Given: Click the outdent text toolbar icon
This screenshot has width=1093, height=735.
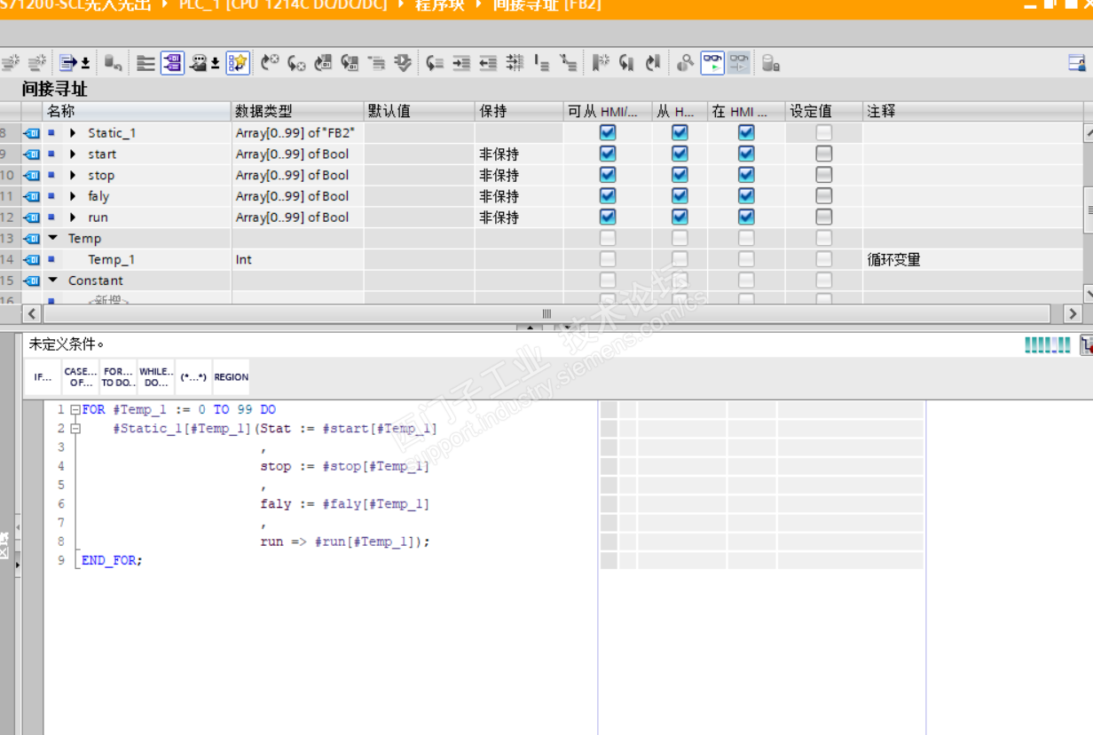Looking at the screenshot, I should [x=488, y=63].
